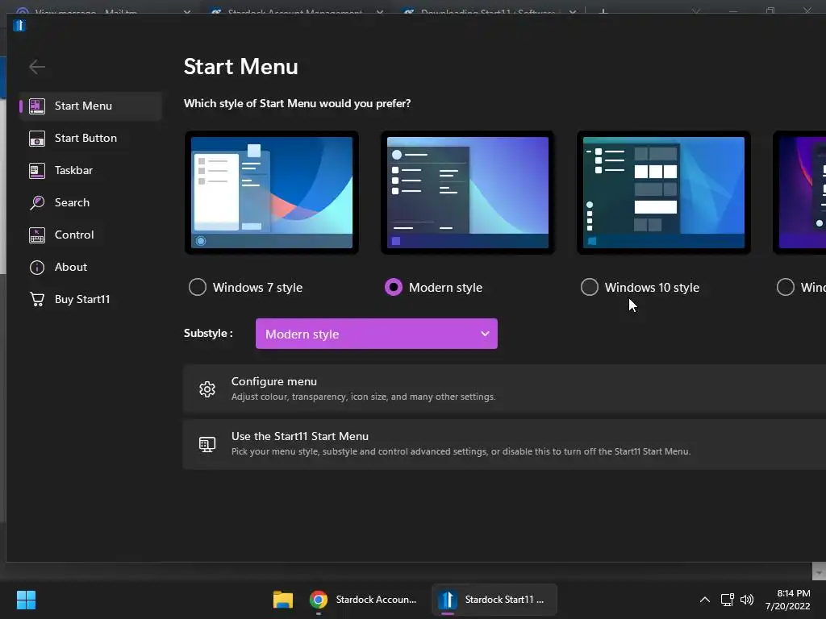Open the Windows Start button on taskbar
Image resolution: width=826 pixels, height=619 pixels.
pos(26,600)
